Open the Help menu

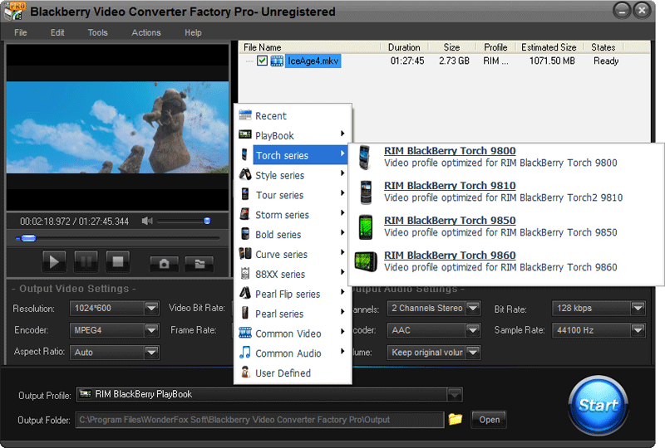(x=193, y=32)
